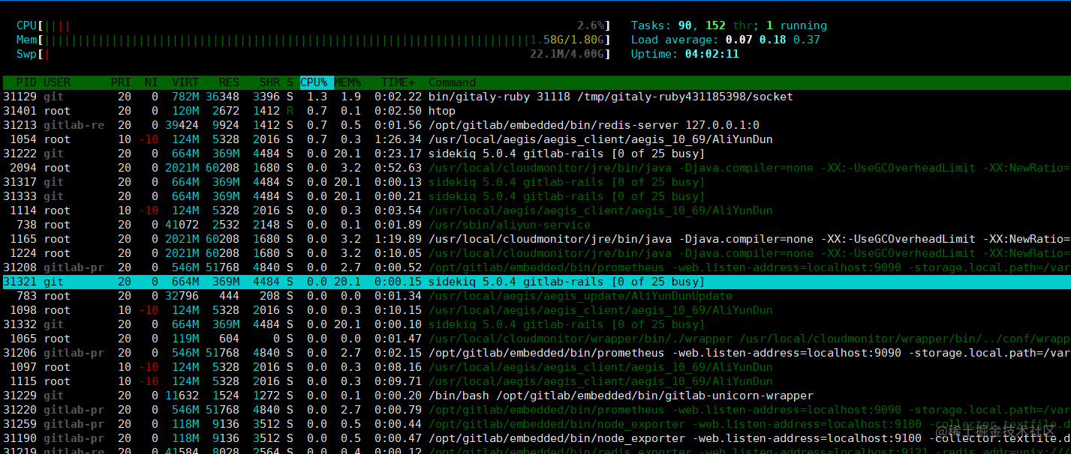The height and width of the screenshot is (454, 1071).
Task: Select the java process PID 1165
Action: coord(535,239)
